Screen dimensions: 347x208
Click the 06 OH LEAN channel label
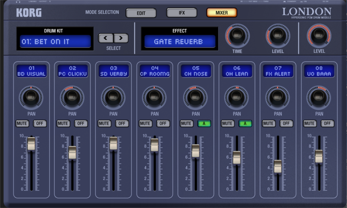point(237,71)
